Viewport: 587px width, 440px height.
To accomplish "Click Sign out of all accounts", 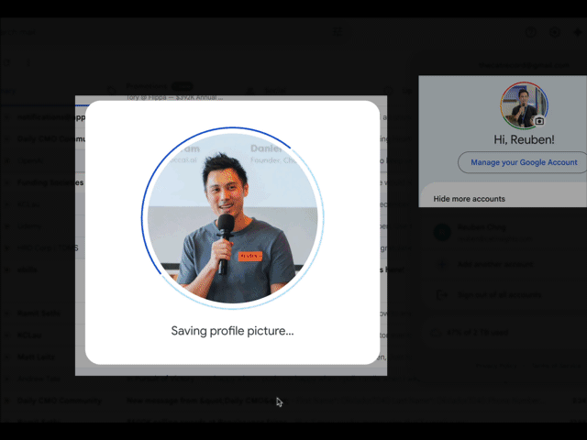I will tap(501, 295).
